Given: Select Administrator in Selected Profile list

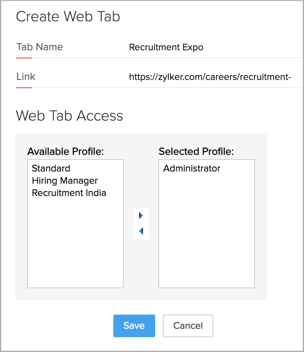Looking at the screenshot, I should [x=192, y=168].
